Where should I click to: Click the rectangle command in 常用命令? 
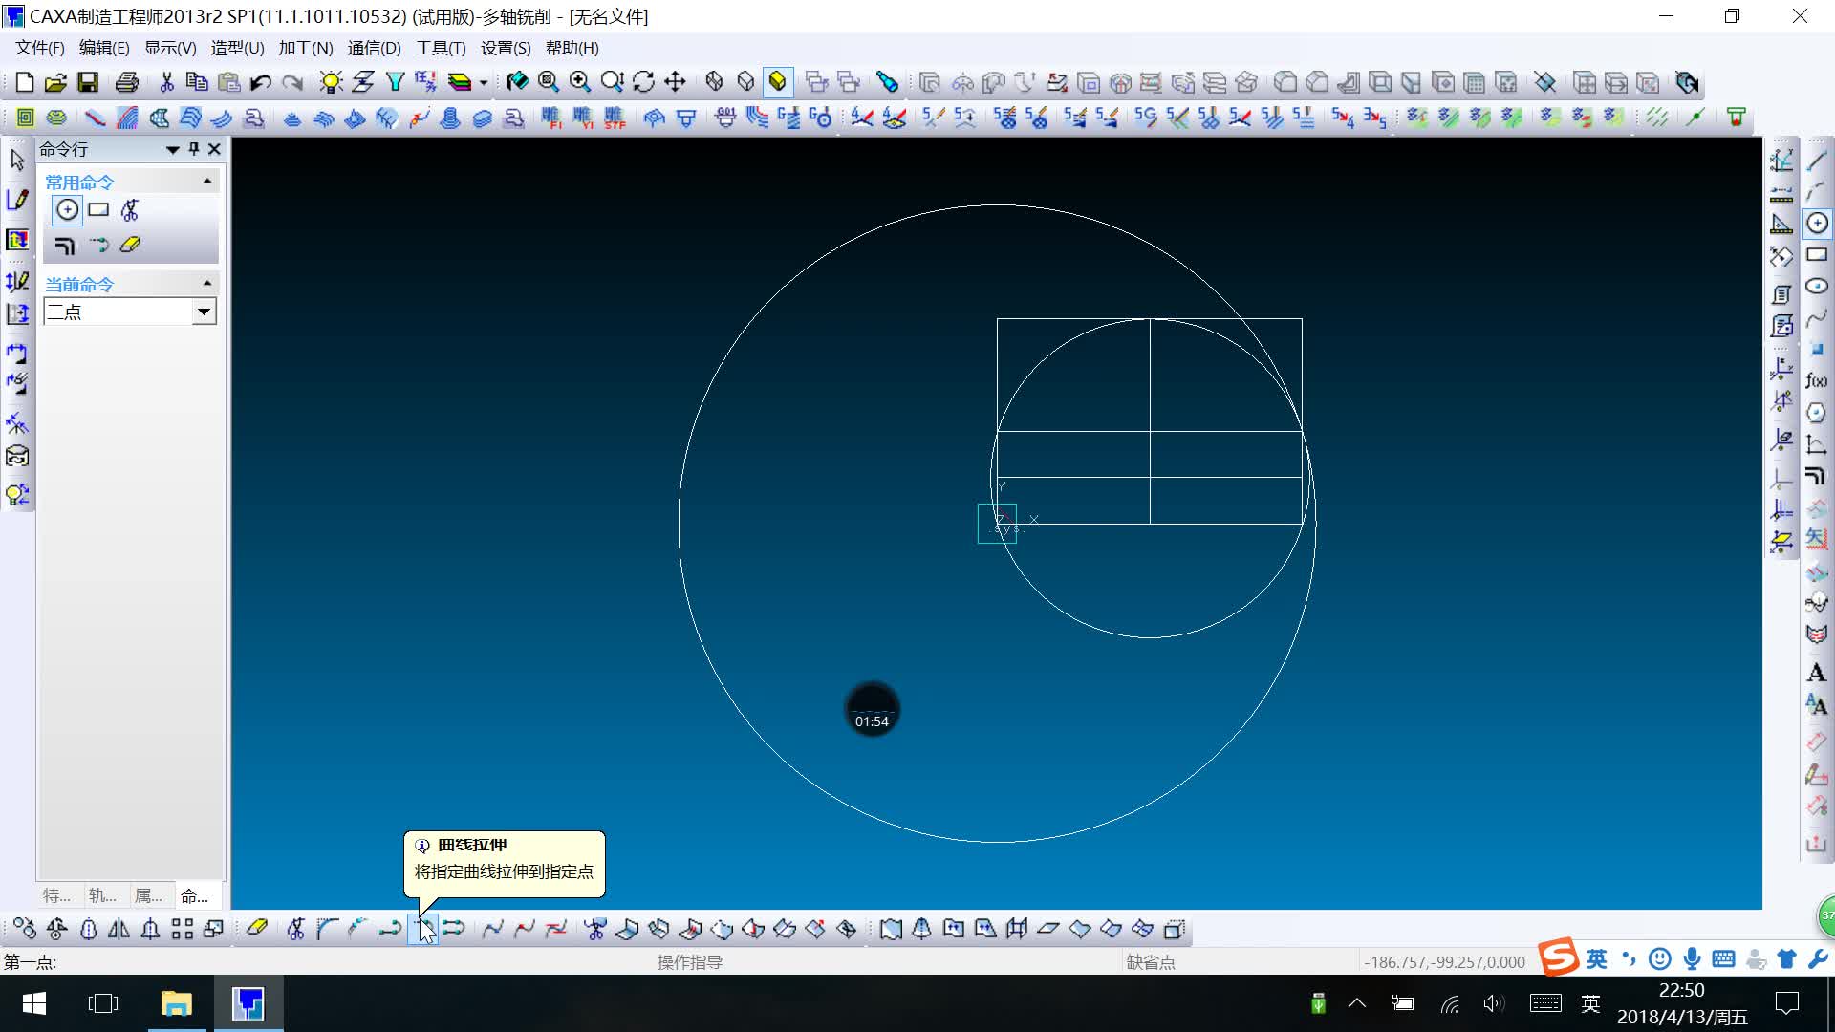point(98,210)
